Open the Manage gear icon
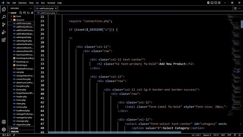The width and height of the screenshot is (243, 137). [4, 129]
